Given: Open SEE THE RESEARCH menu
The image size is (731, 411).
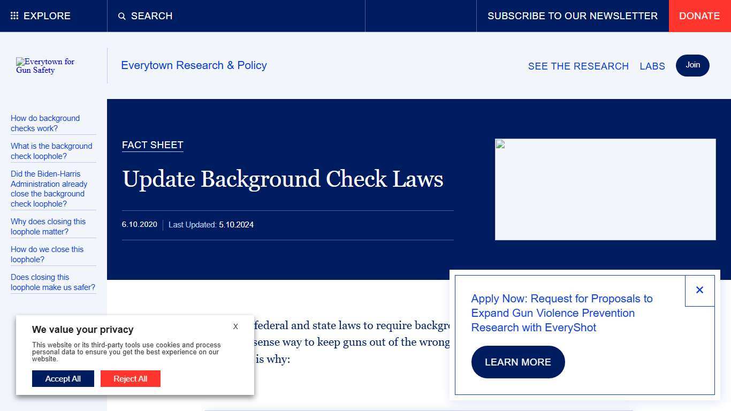Looking at the screenshot, I should point(578,66).
